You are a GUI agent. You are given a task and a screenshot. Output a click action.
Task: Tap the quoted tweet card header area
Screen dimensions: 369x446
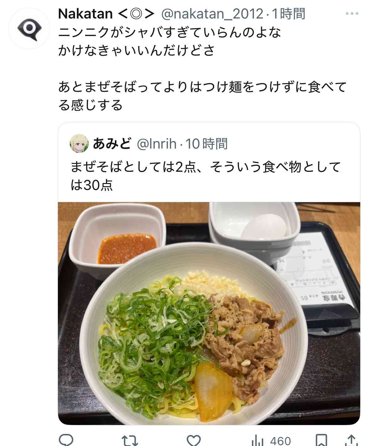209,144
